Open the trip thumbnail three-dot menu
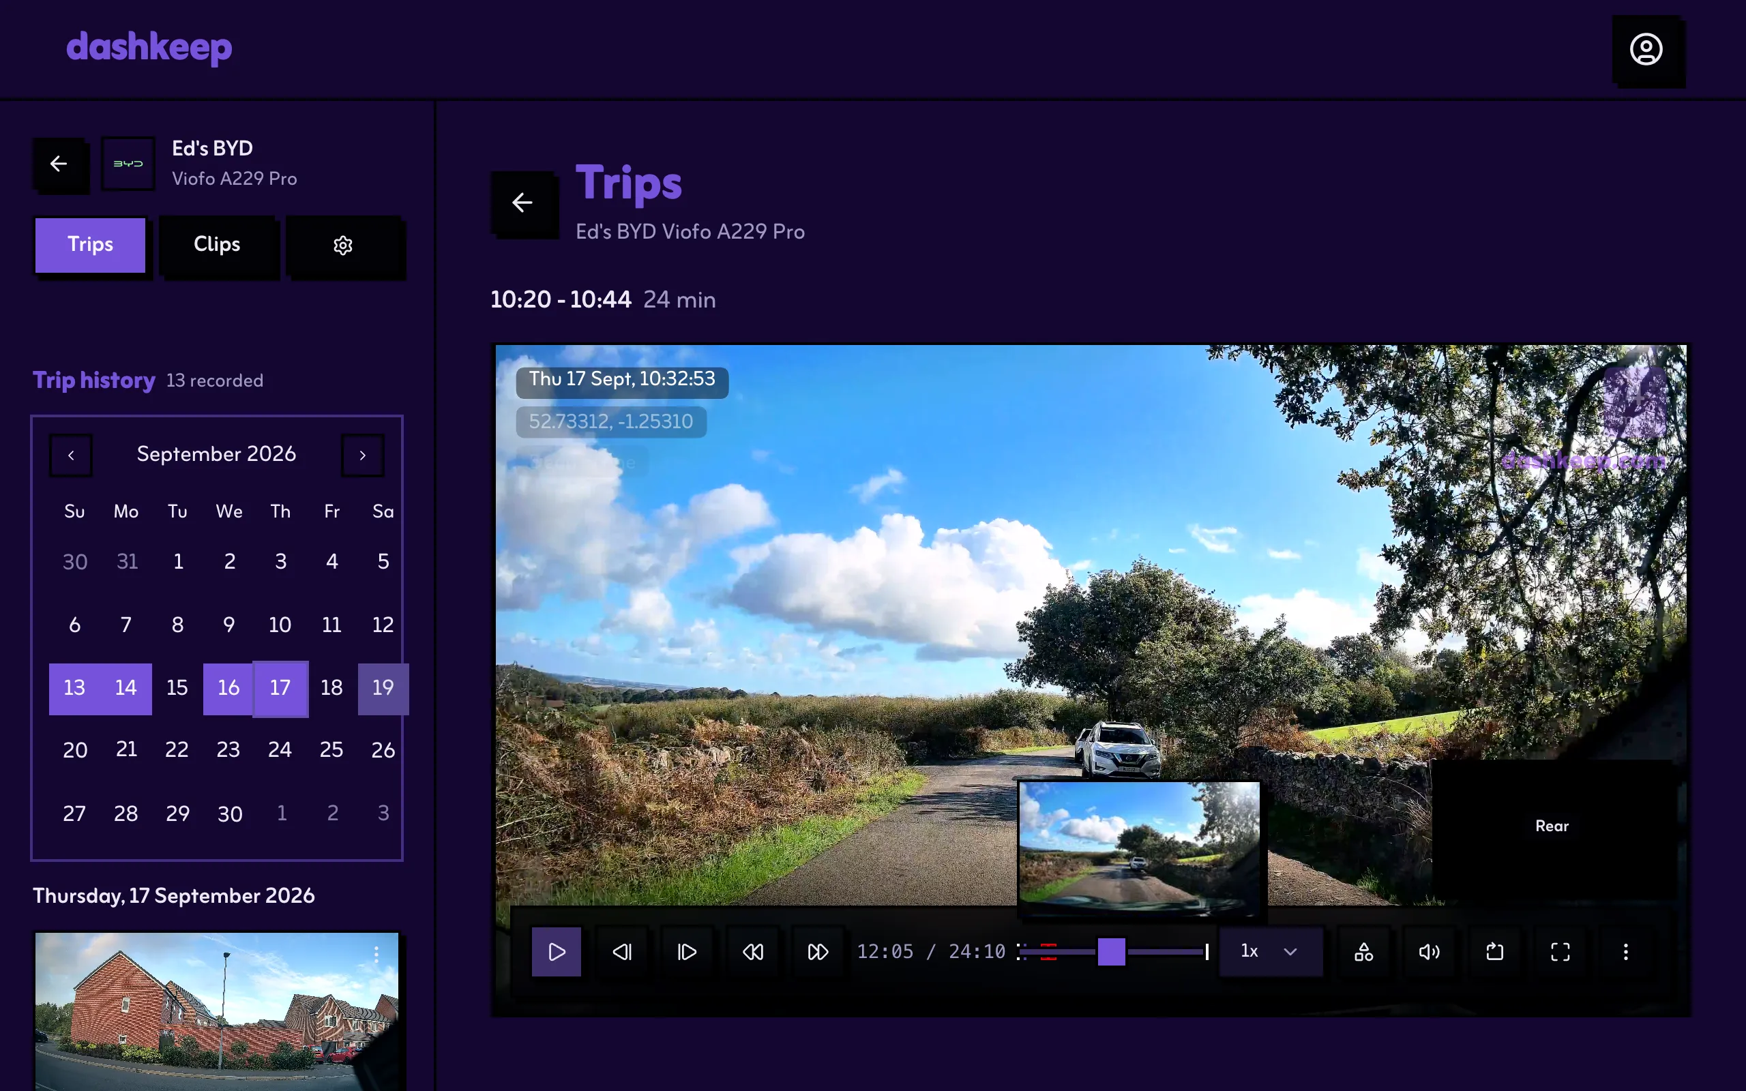This screenshot has width=1746, height=1091. [x=376, y=955]
